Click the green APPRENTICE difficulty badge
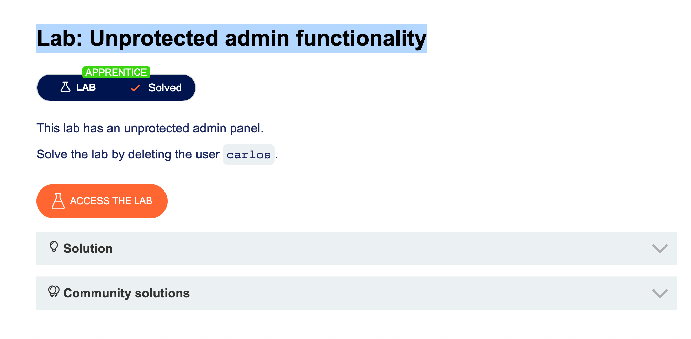The height and width of the screenshot is (339, 691). pos(116,72)
